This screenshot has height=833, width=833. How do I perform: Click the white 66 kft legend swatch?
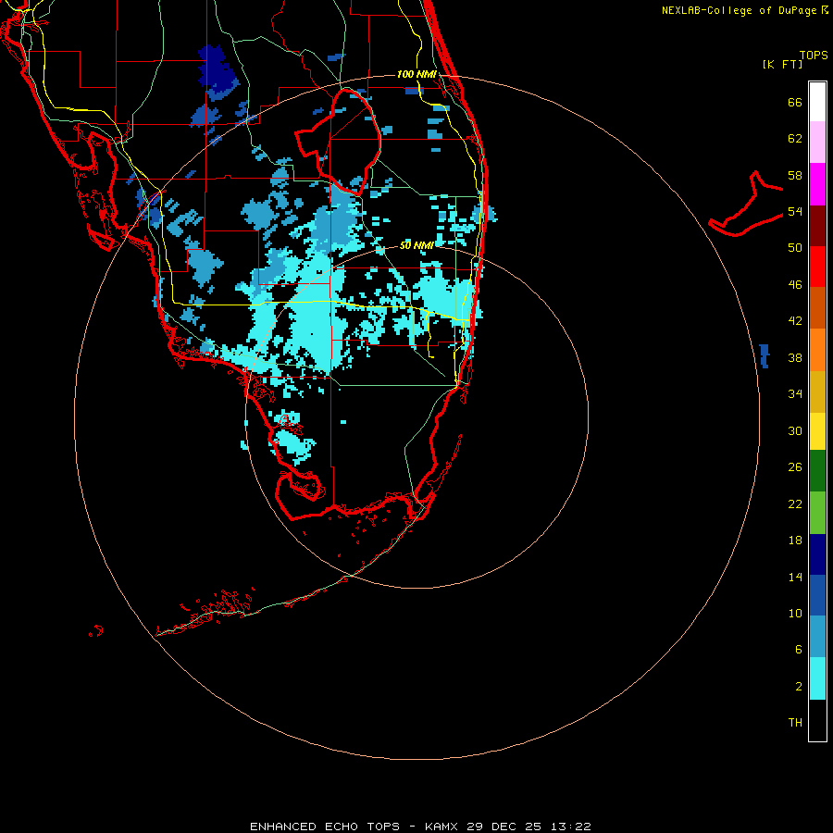[x=817, y=102]
